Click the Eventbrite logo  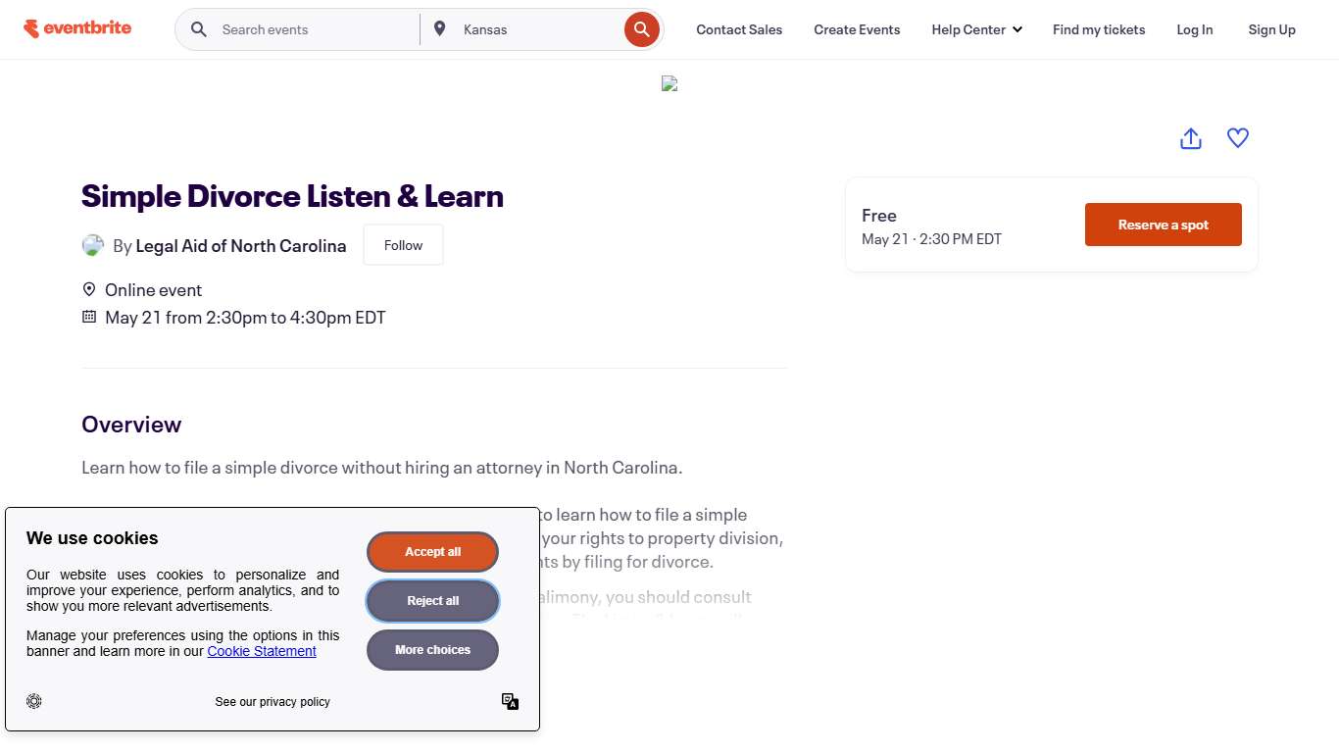77,28
